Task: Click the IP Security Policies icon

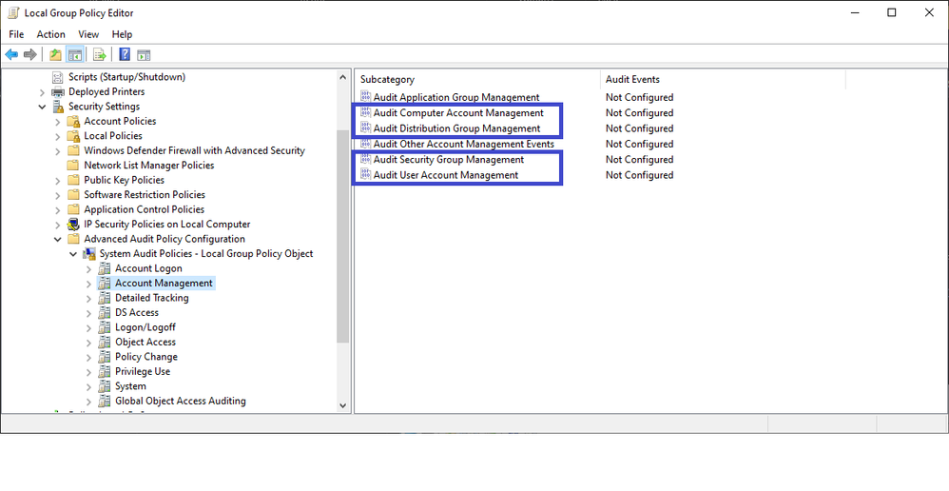Action: [x=73, y=224]
